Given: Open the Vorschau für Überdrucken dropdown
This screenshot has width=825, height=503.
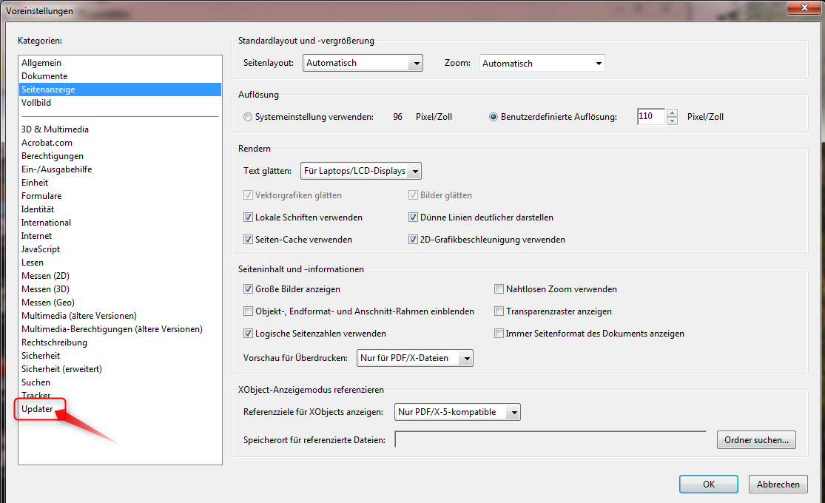Looking at the screenshot, I should click(x=466, y=358).
